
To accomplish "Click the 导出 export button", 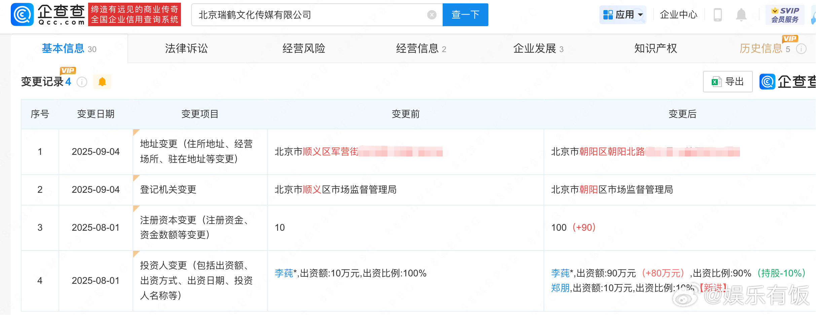I will click(x=728, y=82).
